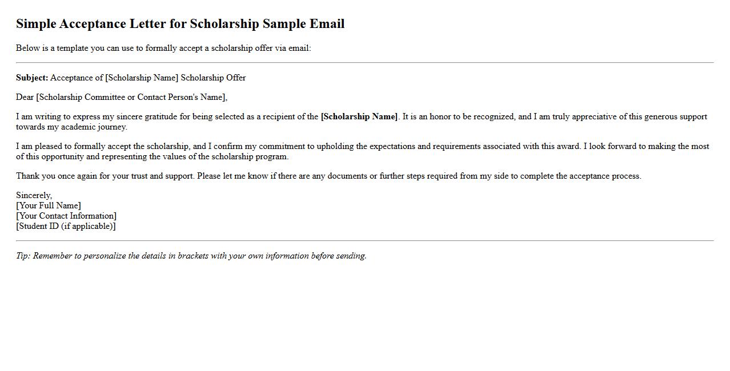Click the horizontal divider above the Tip note
This screenshot has width=730, height=371.
364,241
